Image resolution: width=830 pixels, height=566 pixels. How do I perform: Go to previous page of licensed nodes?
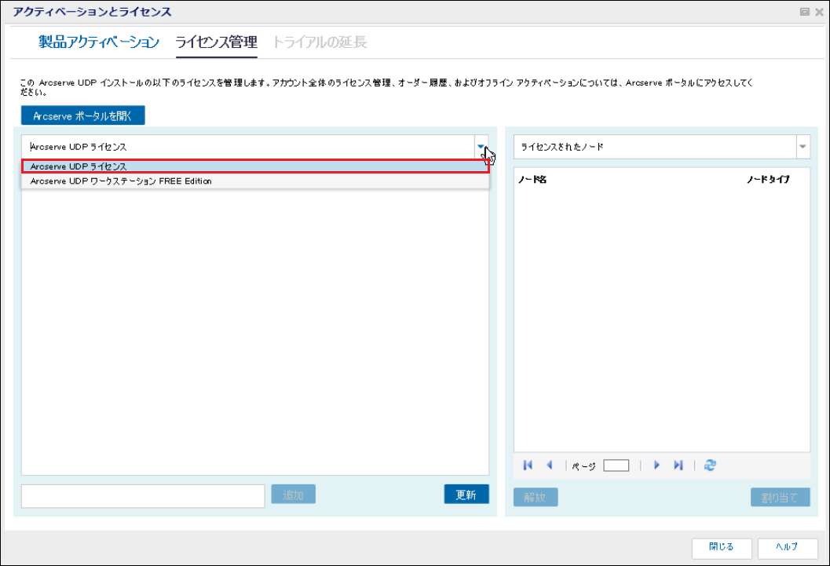click(550, 465)
